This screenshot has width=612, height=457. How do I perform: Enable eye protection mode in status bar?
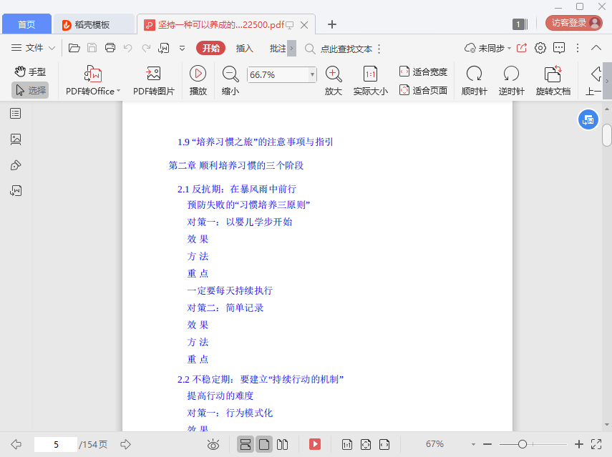click(213, 444)
